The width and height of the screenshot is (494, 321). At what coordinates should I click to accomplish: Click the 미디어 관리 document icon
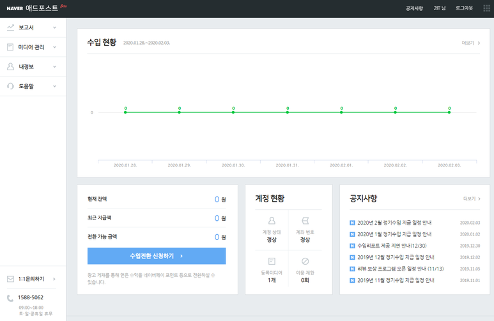[10, 47]
